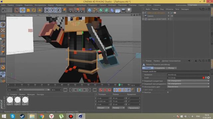Open the Объект coordinate mode dropdown
Viewport: 213px width, 119px height.
[103, 108]
